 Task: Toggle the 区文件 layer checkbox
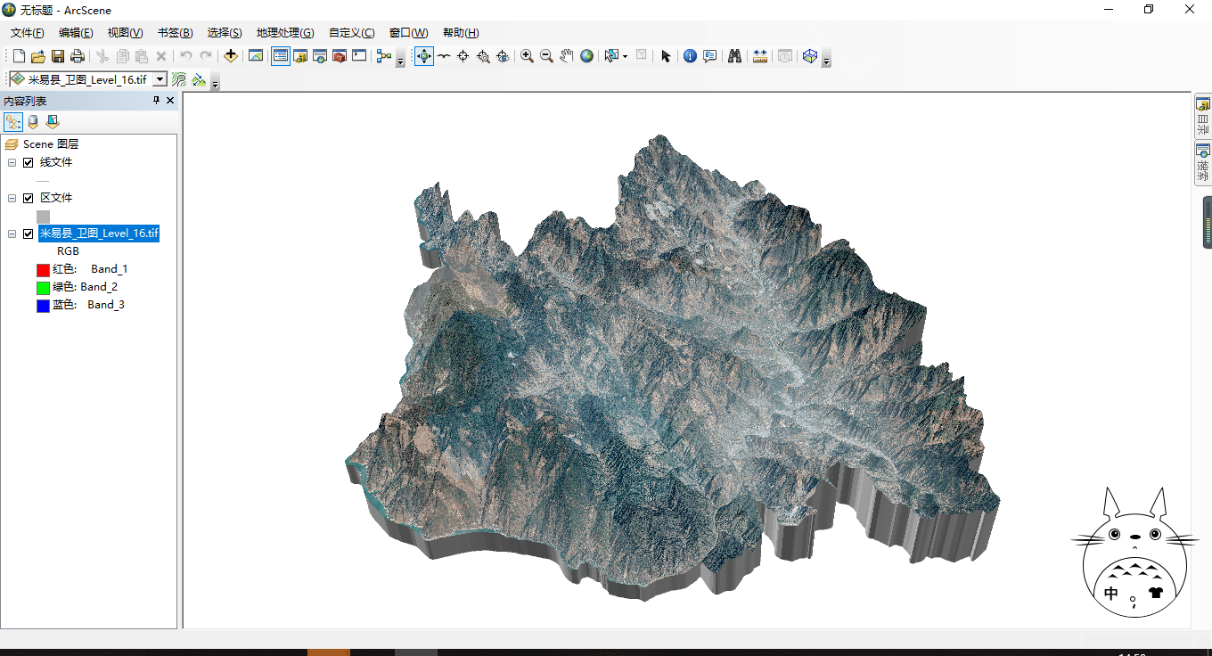(x=29, y=198)
